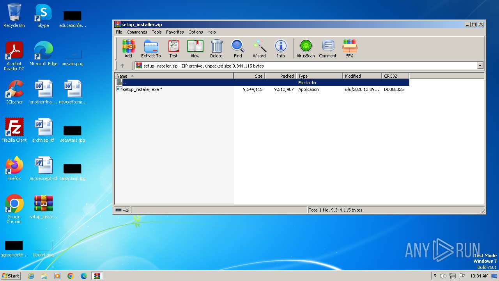Open the Extract To tool

[151, 49]
